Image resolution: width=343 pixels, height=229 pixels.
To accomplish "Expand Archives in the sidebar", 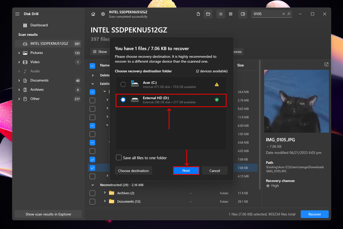I will pyautogui.click(x=19, y=90).
